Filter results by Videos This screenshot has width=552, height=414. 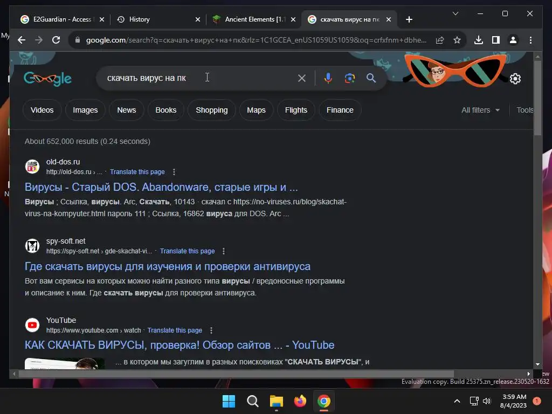pyautogui.click(x=42, y=110)
